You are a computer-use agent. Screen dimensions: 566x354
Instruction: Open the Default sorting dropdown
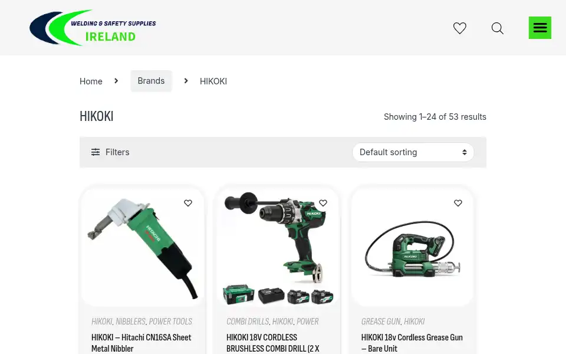click(413, 152)
